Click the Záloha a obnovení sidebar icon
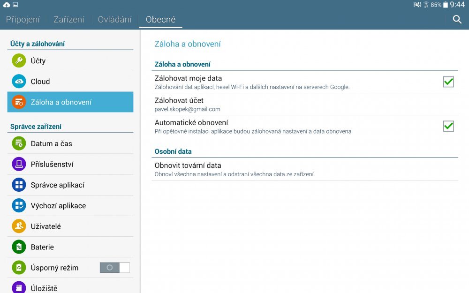 coord(18,102)
